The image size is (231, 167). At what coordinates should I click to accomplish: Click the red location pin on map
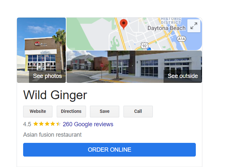123,24
